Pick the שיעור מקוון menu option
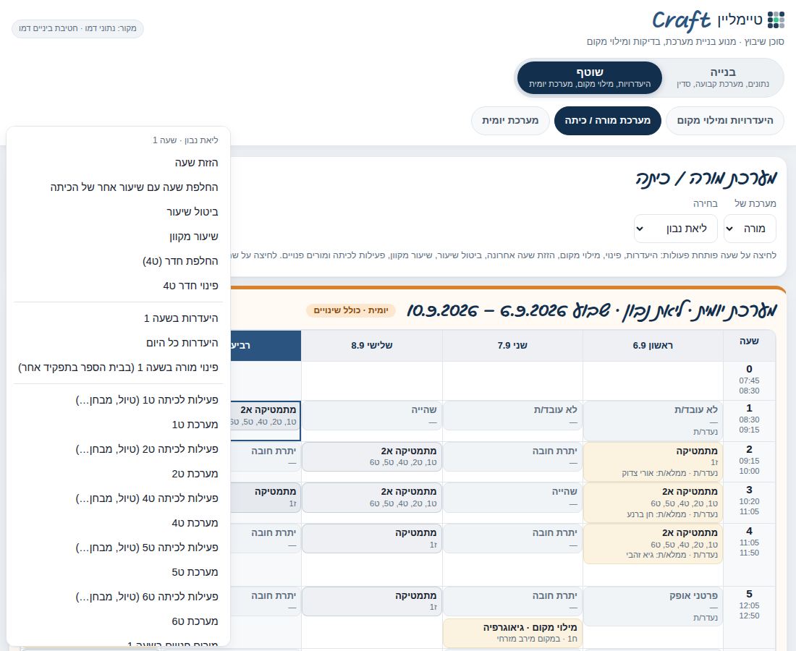Image resolution: width=796 pixels, height=651 pixels. (118, 237)
